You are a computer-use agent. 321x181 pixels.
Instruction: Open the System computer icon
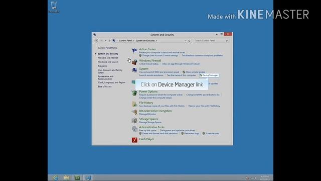134,70
